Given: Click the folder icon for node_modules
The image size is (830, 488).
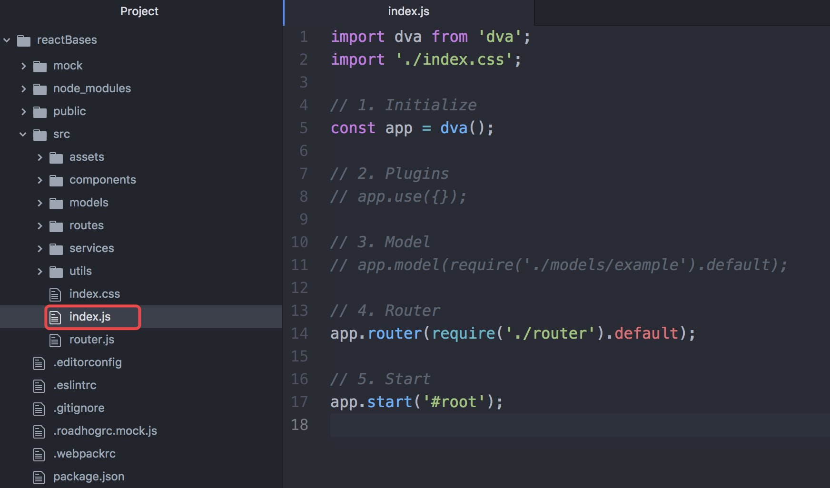Looking at the screenshot, I should (x=40, y=88).
